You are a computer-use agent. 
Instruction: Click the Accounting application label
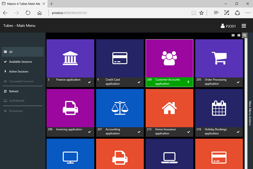[x=113, y=131]
